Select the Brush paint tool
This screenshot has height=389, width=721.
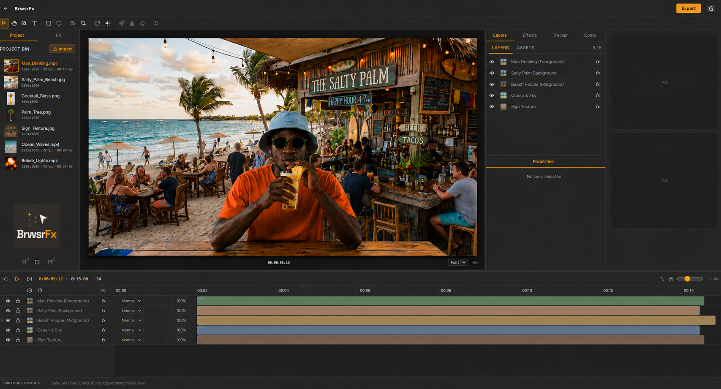coord(122,23)
